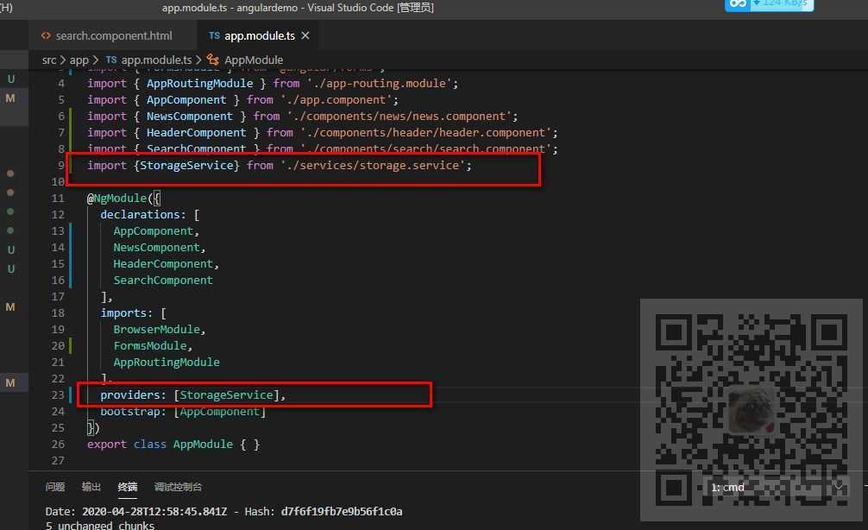Click 'AppRoutingModule' on line 21
This screenshot has height=530, width=868.
(167, 363)
